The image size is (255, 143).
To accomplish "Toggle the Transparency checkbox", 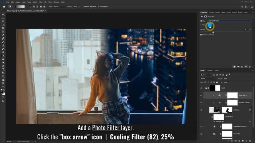I will 98,7.
